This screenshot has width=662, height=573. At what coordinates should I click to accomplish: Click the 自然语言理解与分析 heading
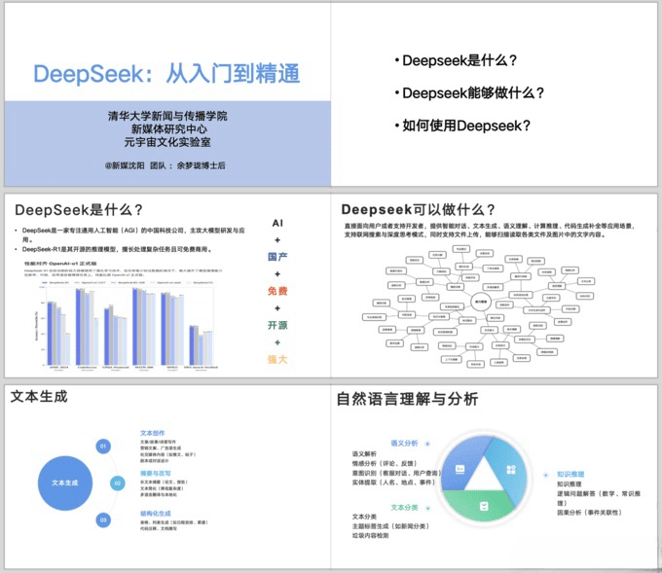pos(407,399)
